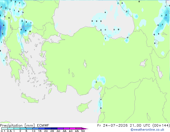Screen dimensions: 170x132
Task: Click the 'ECMWF' model label
Action: click(x=43, y=126)
